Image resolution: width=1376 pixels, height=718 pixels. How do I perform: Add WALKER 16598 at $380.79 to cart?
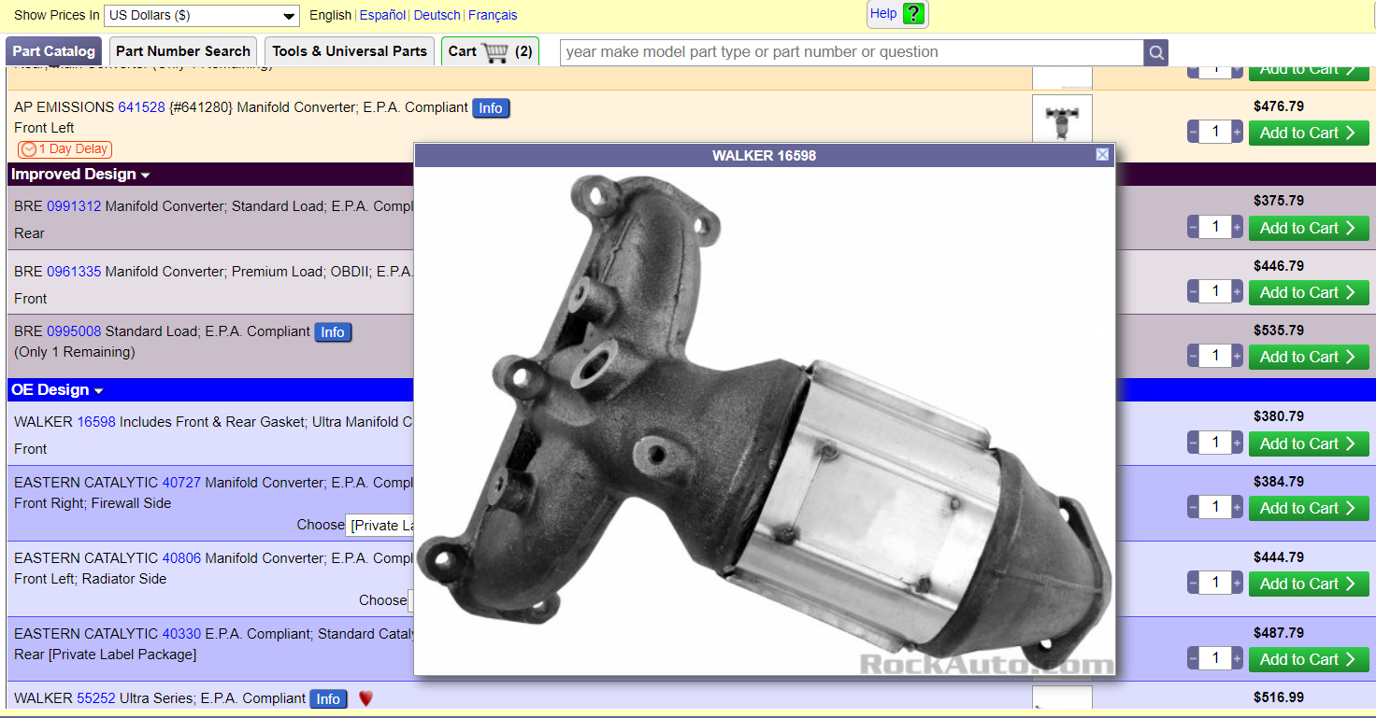coord(1309,443)
